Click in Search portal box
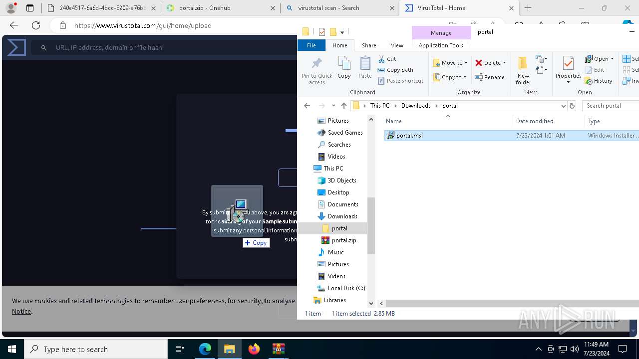The image size is (639, 359). pos(612,106)
